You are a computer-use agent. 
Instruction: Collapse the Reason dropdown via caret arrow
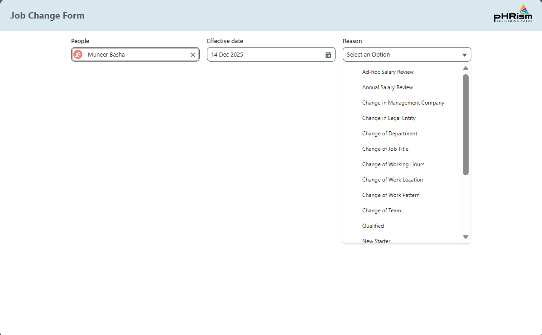(464, 55)
